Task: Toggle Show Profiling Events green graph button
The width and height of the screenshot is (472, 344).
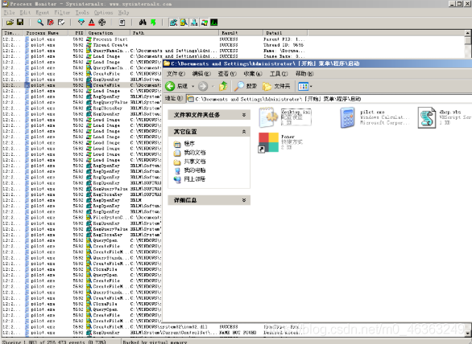Action: [214, 23]
